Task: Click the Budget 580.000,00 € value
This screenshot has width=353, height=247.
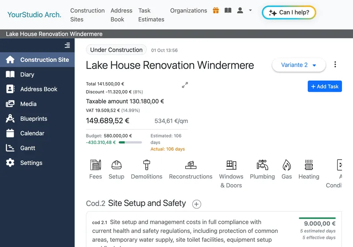Action: coord(118,136)
